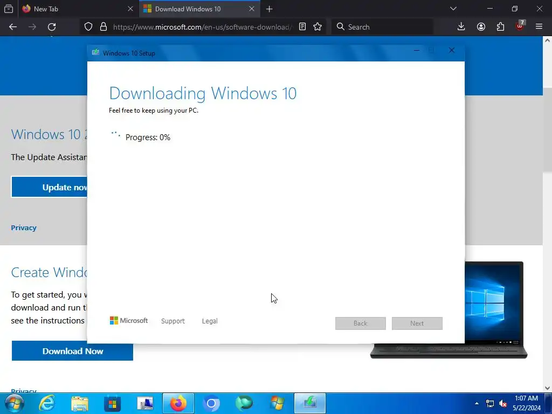Click the muted volume tray icon
552x414 pixels.
(503, 403)
